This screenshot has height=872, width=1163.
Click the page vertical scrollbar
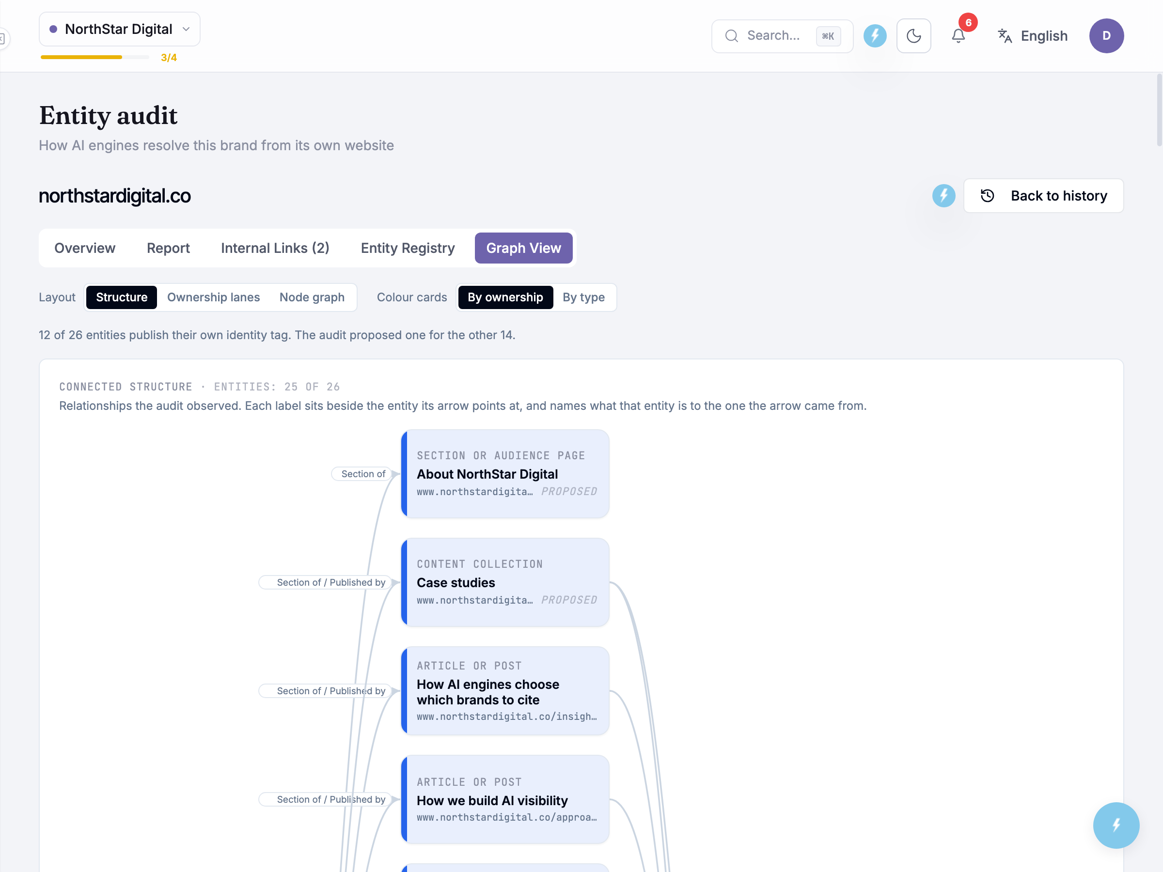coord(1159,110)
